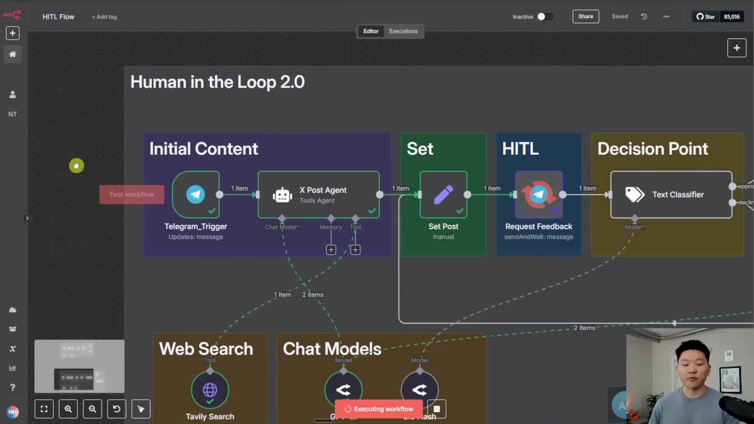Click the Human in the Loop 2.0 sticky title

pyautogui.click(x=218, y=82)
